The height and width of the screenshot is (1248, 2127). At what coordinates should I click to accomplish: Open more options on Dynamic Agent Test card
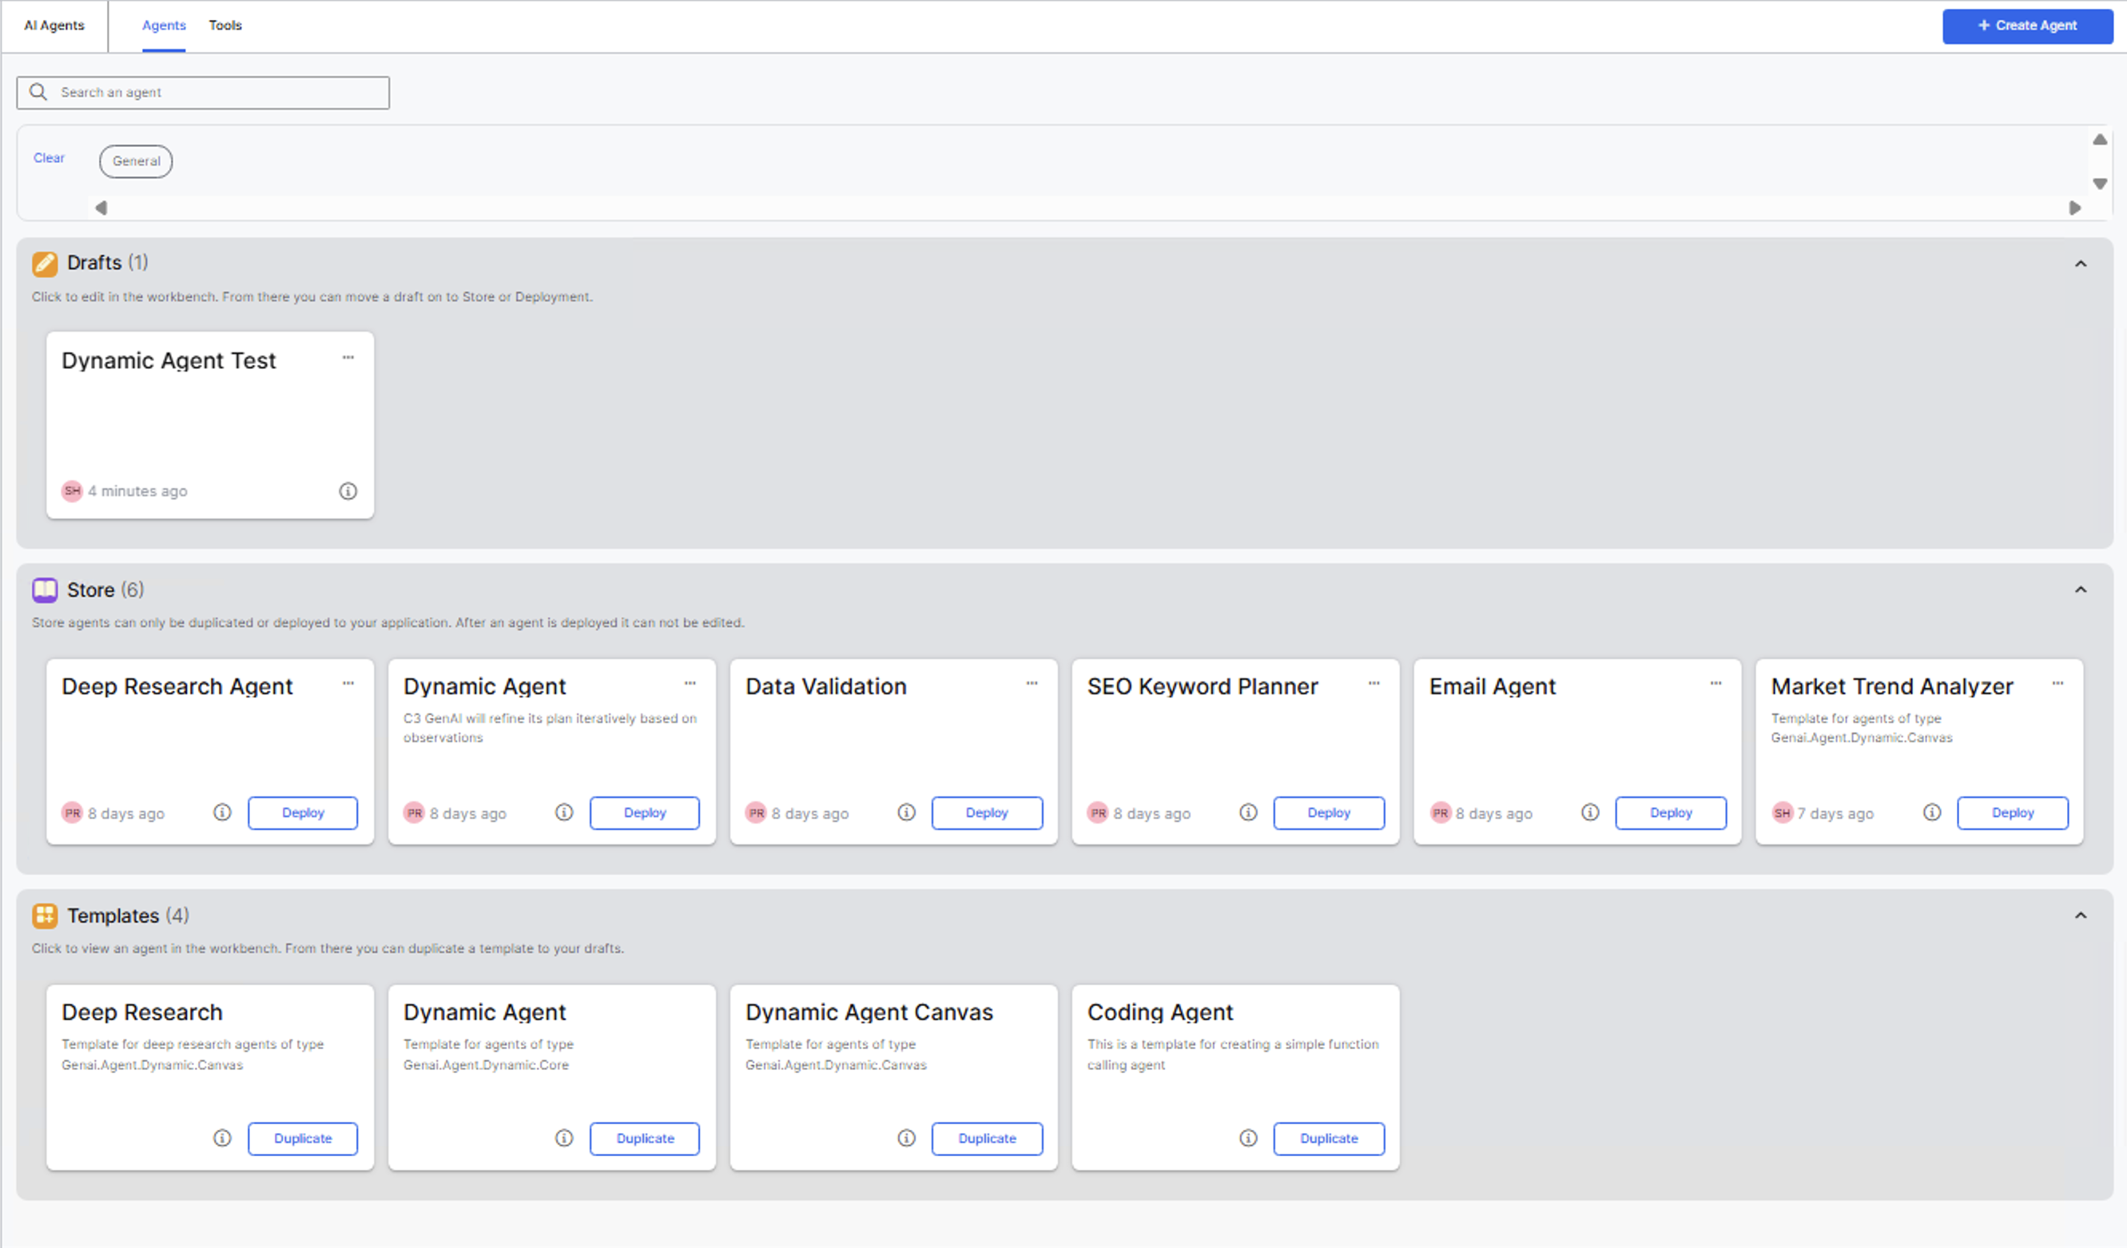point(348,358)
